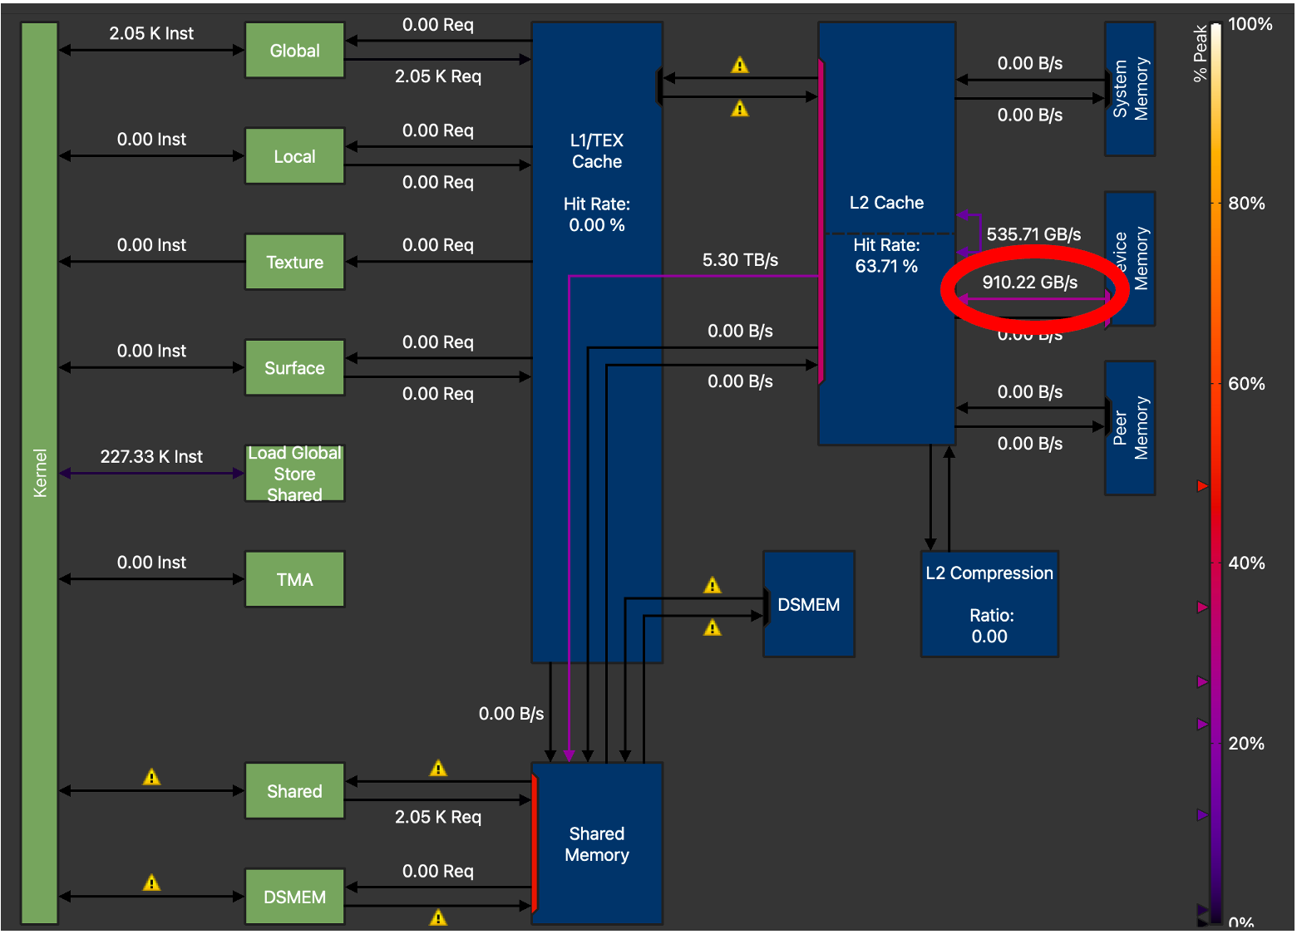Click the 535.71 GB/s Device Memory link

1033,234
